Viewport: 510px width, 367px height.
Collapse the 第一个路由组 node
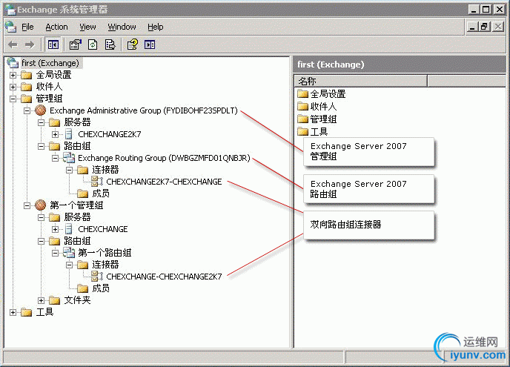[56, 253]
